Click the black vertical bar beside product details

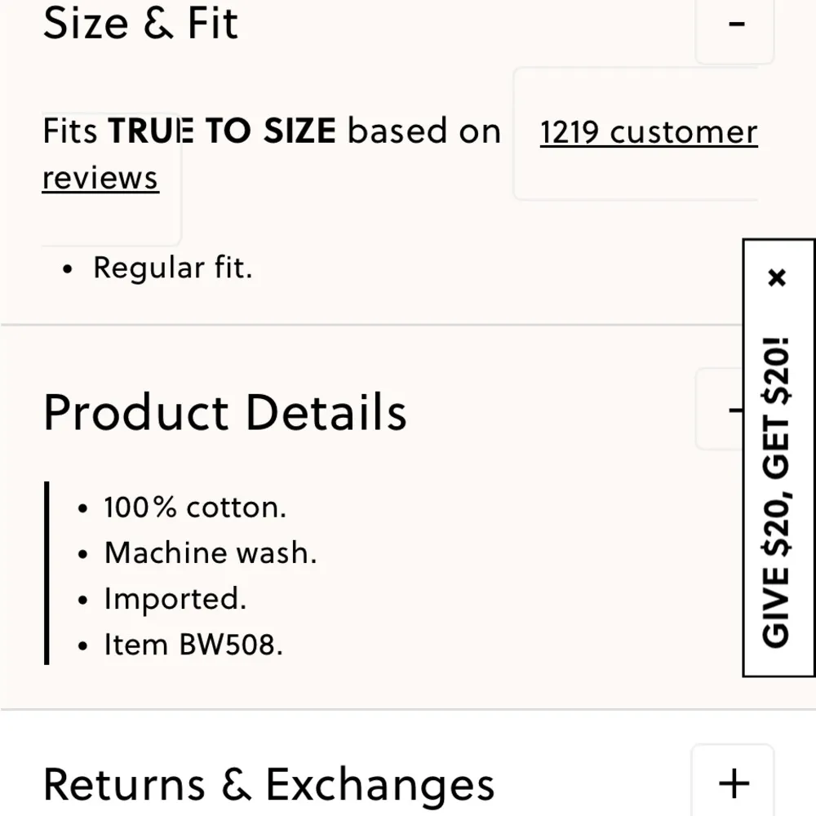(47, 573)
